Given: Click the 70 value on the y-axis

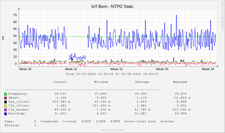Looking at the screenshot, I should pyautogui.click(x=15, y=15).
